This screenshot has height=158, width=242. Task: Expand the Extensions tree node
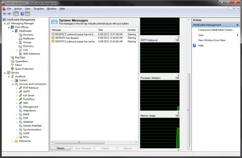tap(13, 141)
